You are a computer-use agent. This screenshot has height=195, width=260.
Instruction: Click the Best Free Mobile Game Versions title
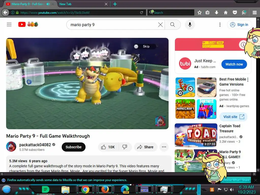coord(233,82)
